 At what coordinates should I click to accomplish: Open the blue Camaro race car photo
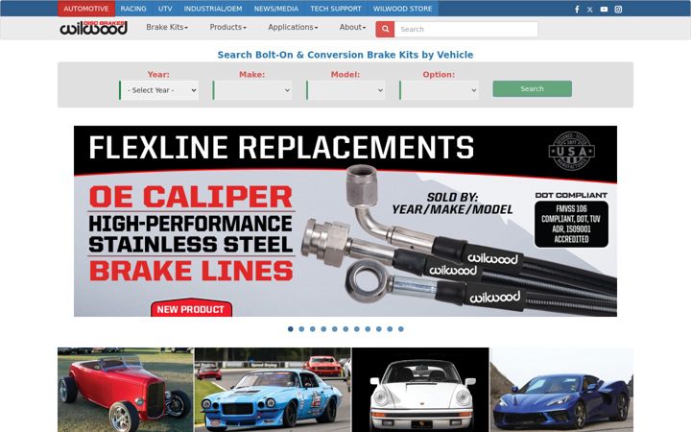click(x=273, y=390)
